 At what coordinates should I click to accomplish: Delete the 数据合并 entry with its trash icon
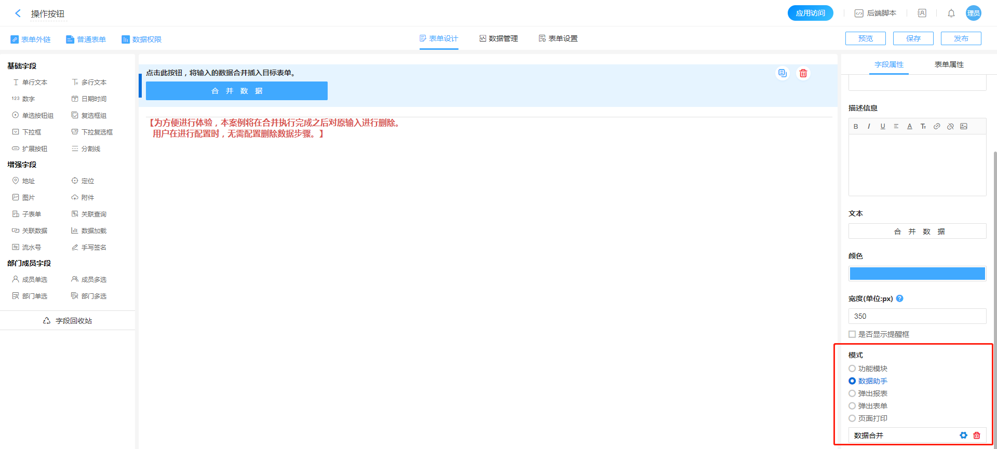click(x=976, y=436)
